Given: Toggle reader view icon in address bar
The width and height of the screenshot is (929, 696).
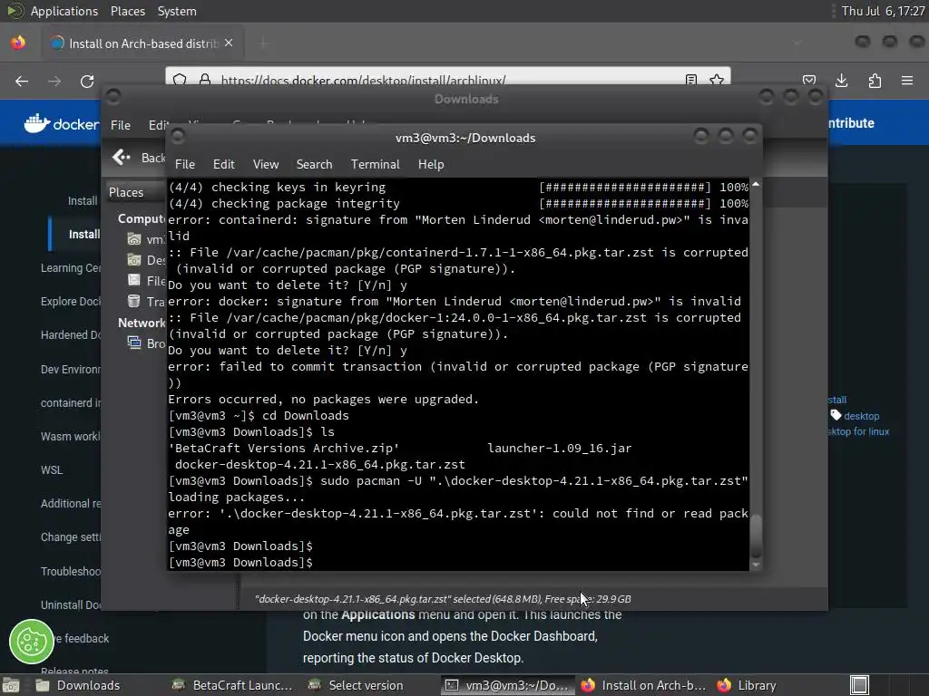Looking at the screenshot, I should (x=690, y=80).
